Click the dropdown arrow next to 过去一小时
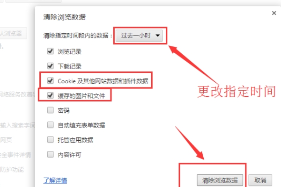This screenshot has width=281, height=187. [157, 36]
